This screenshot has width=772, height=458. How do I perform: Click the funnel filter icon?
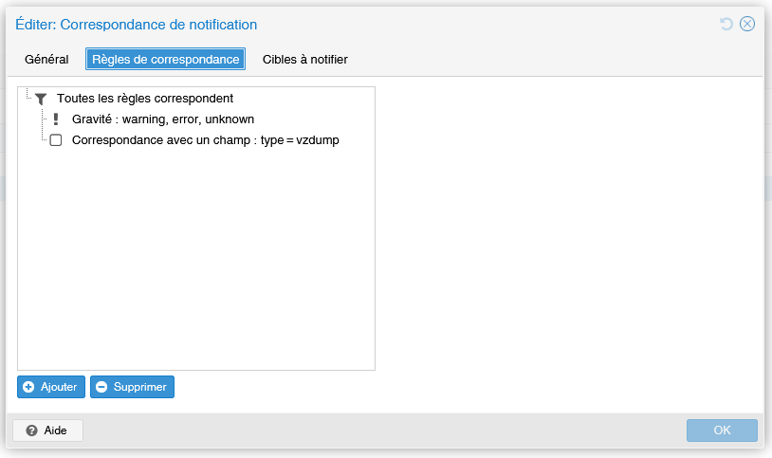(x=41, y=99)
